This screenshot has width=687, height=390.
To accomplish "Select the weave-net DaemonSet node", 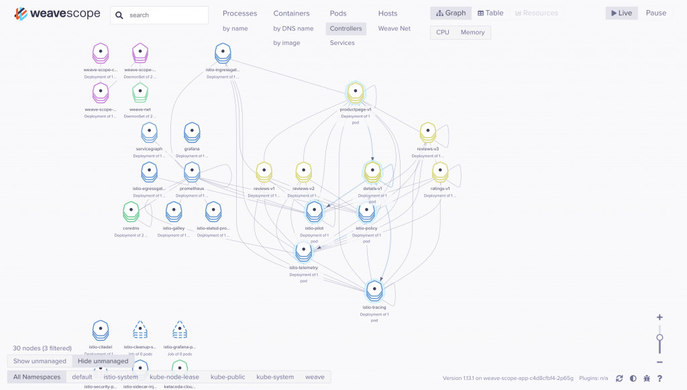I will pyautogui.click(x=140, y=93).
